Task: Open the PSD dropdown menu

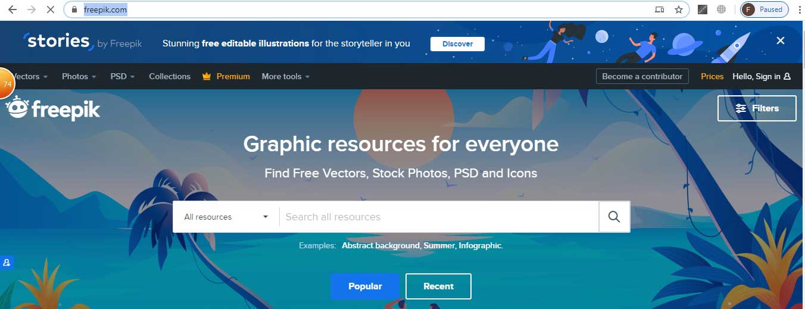Action: [122, 76]
